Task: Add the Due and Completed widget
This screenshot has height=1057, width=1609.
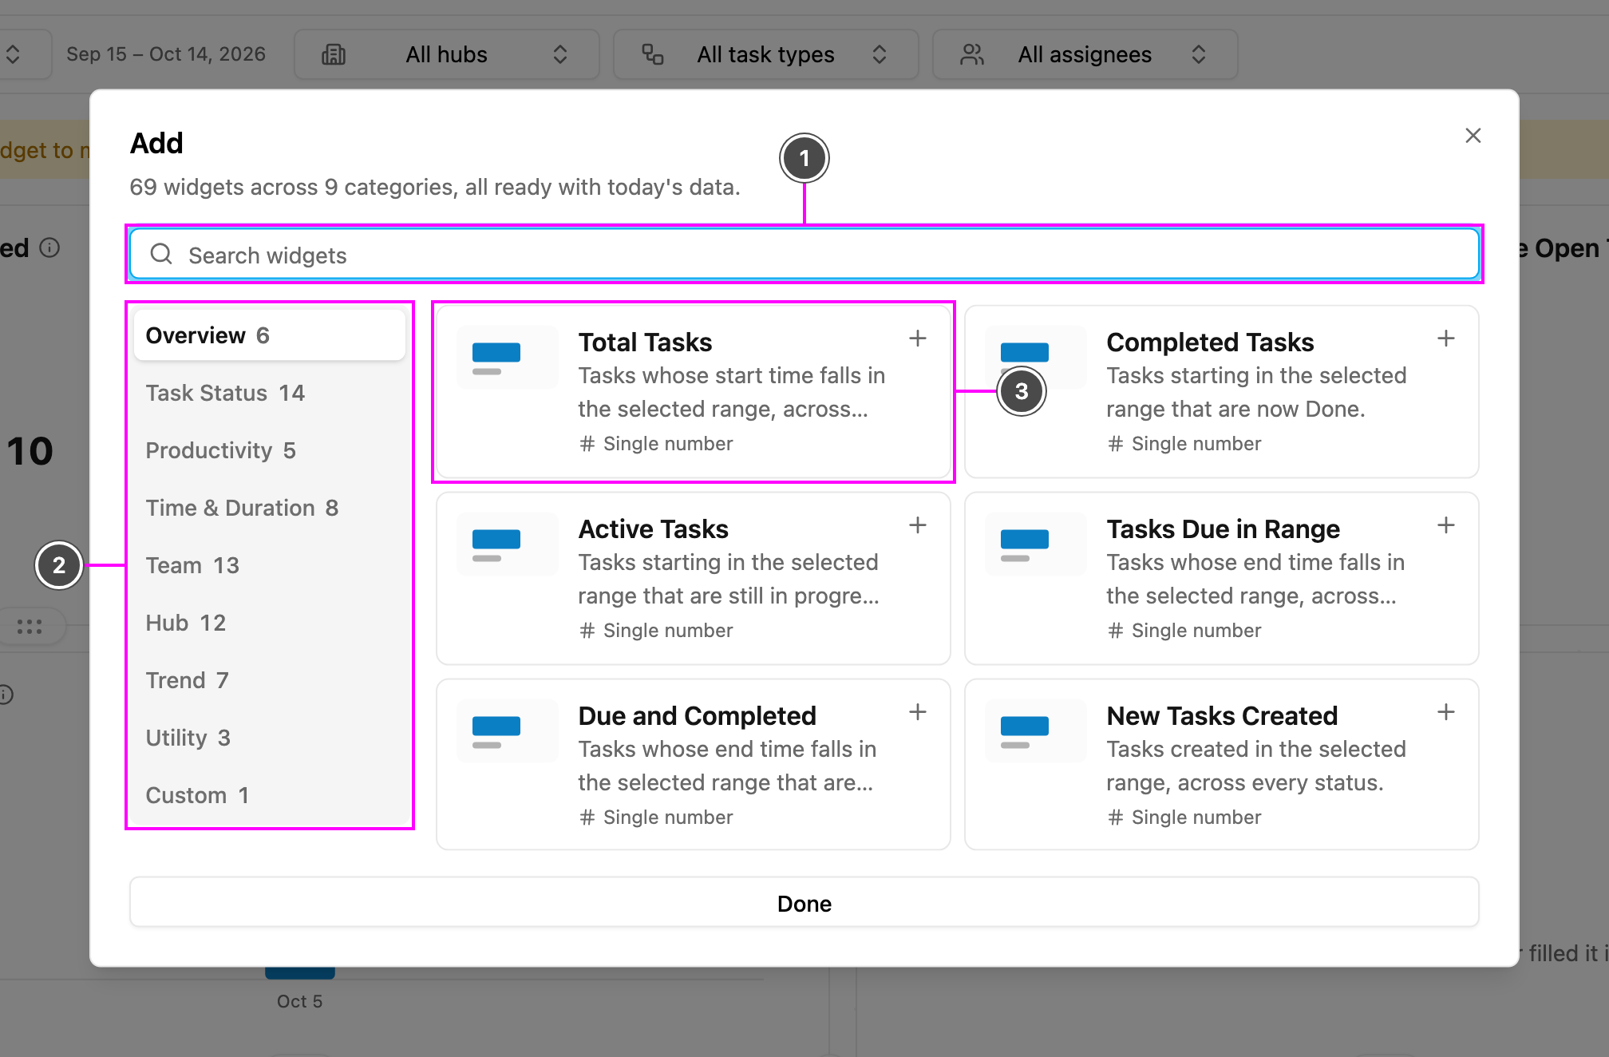Action: tap(918, 712)
